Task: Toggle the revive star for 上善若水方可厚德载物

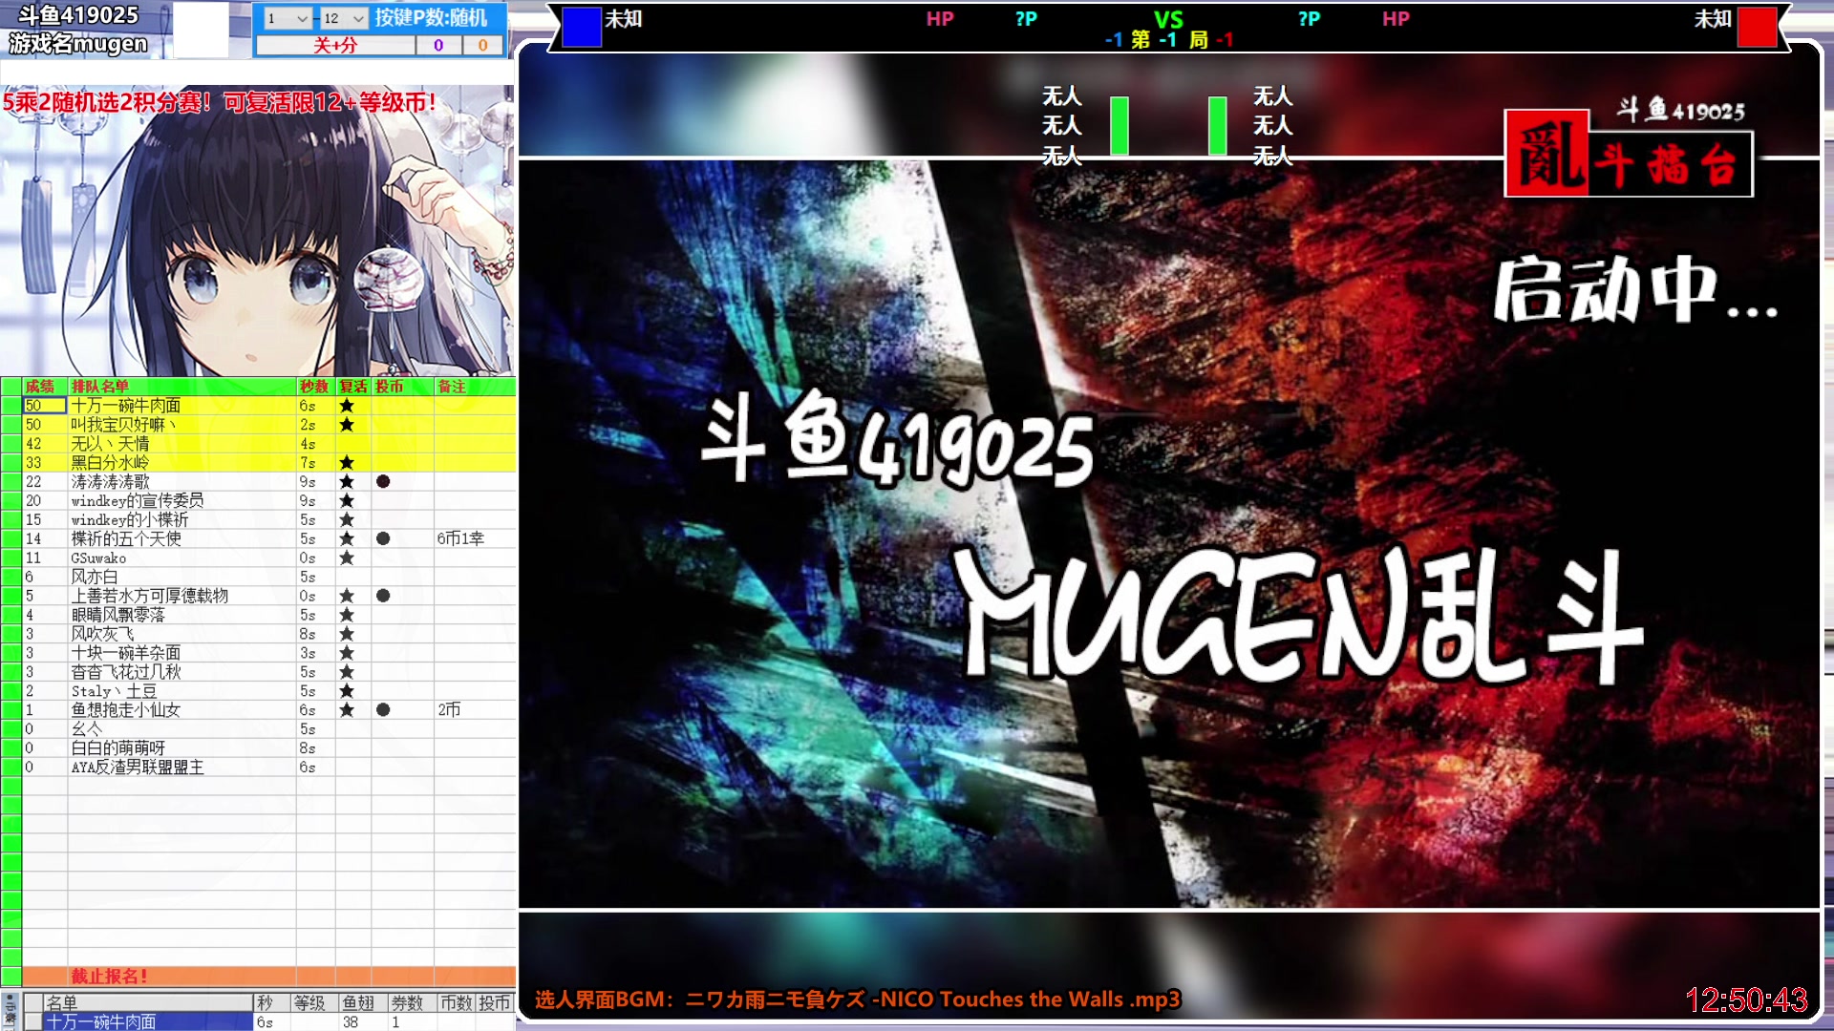Action: pos(347,596)
